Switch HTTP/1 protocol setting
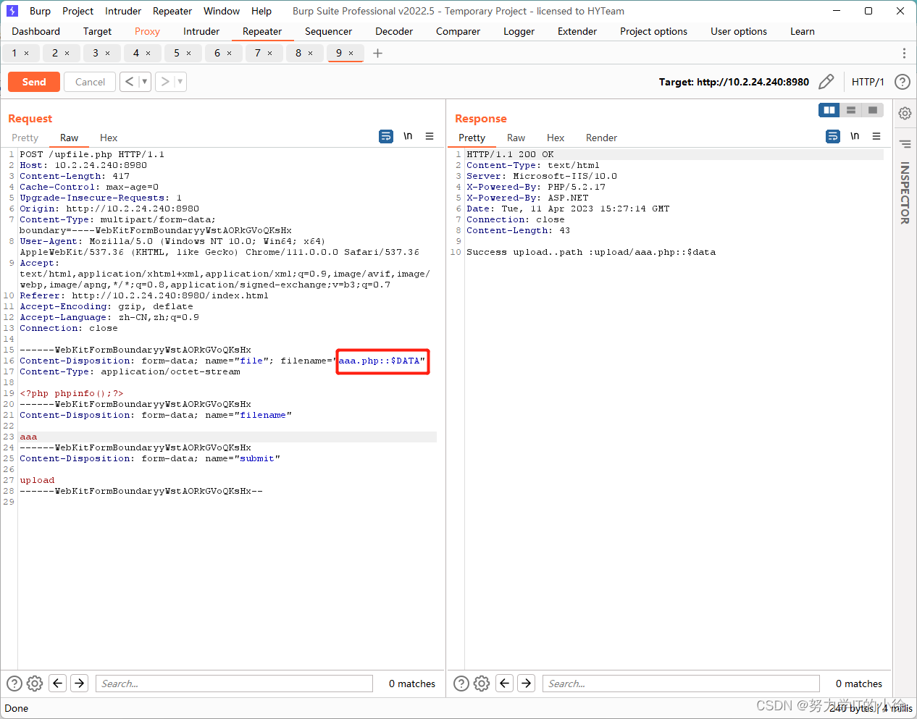The width and height of the screenshot is (917, 719). click(868, 82)
